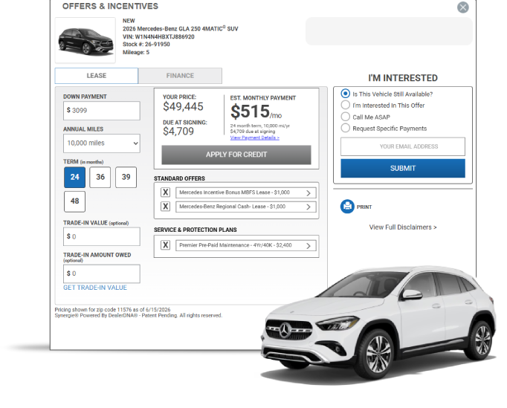
Task: Uncheck Mercedes Incentive Bonus MBFS Lease offer
Action: (x=166, y=192)
